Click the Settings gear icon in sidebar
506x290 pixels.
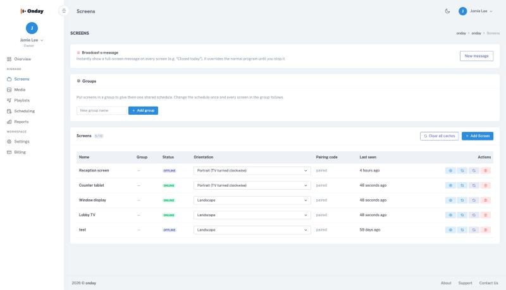tap(9, 141)
